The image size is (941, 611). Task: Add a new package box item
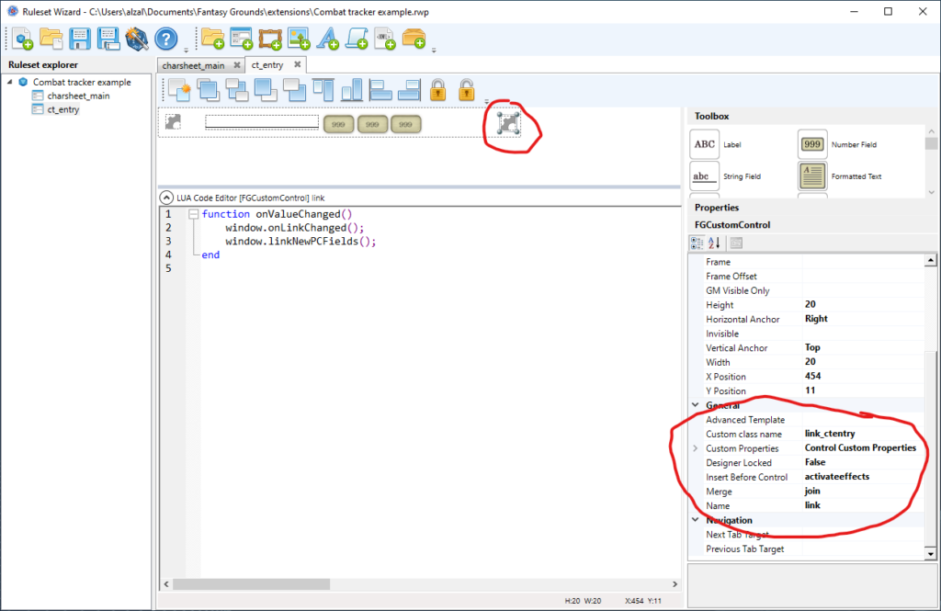414,39
